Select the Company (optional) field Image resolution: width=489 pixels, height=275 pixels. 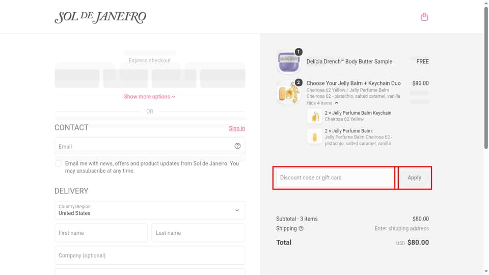coord(150,255)
